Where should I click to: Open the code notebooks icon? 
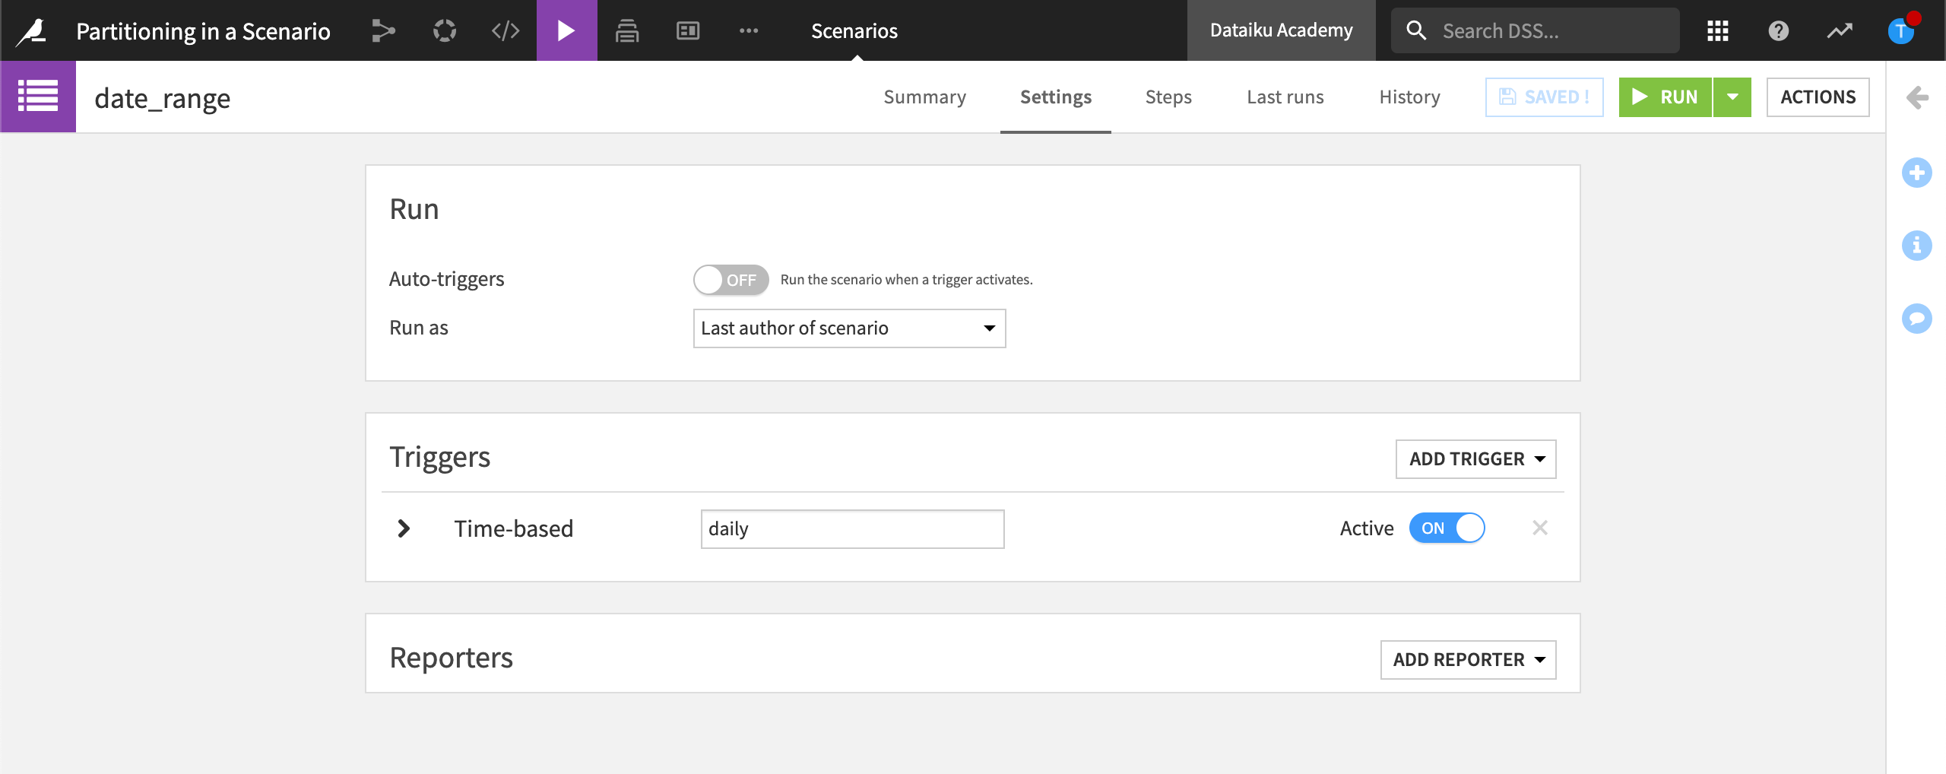click(506, 30)
